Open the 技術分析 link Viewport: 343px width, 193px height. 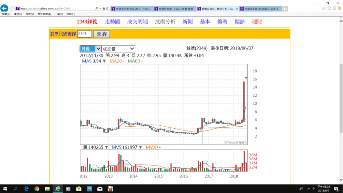[x=165, y=21]
